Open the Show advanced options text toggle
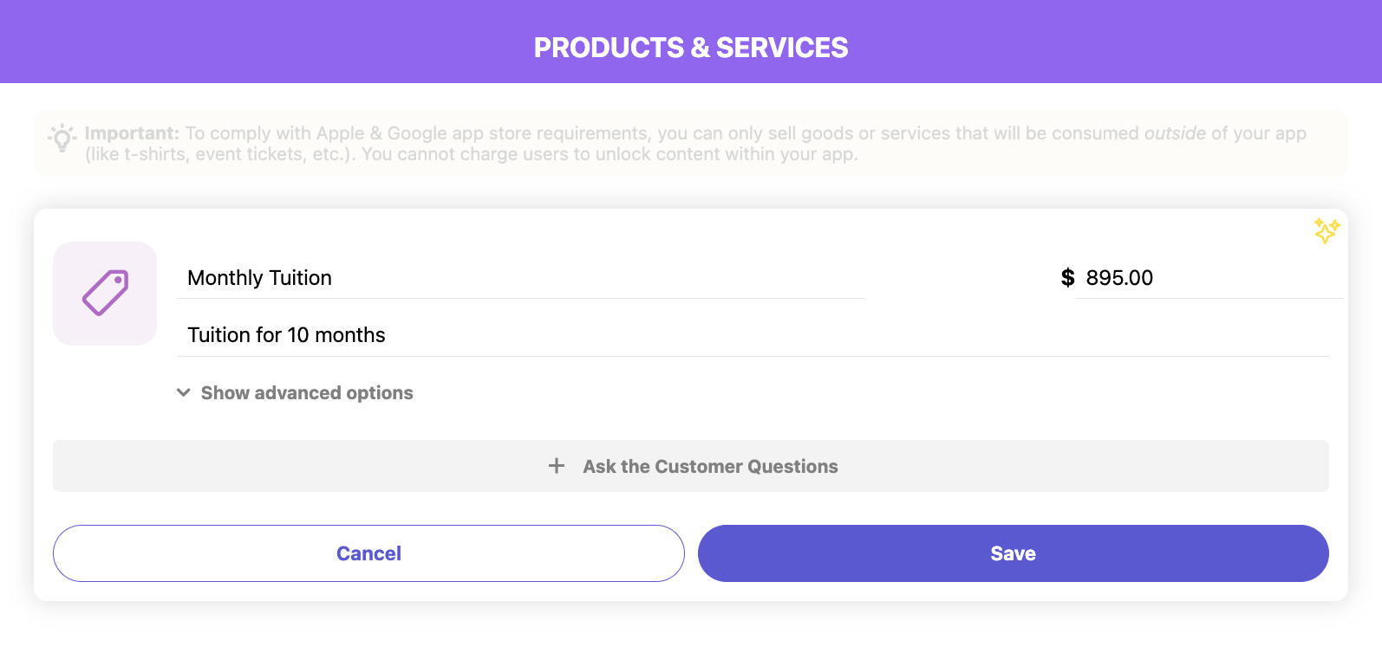 tap(307, 393)
